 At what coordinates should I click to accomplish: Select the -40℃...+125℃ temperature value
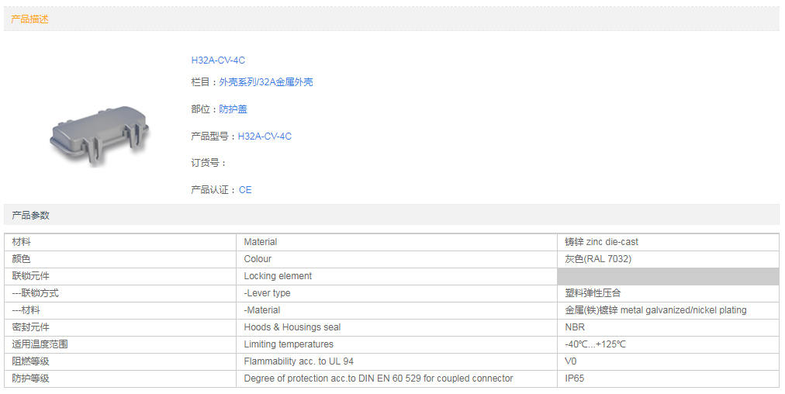[595, 344]
